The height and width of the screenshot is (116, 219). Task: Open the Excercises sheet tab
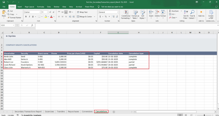pyautogui.click(x=49, y=112)
